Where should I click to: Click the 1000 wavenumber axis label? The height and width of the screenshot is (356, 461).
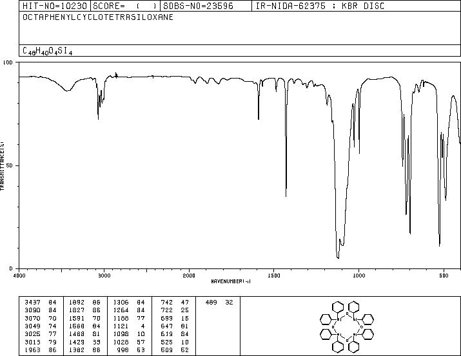click(x=358, y=276)
